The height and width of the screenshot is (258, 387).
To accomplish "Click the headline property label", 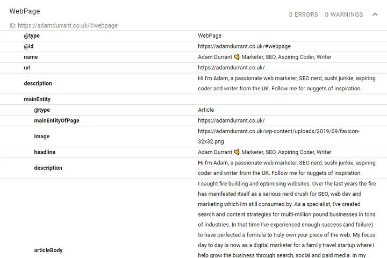I will 45,152.
